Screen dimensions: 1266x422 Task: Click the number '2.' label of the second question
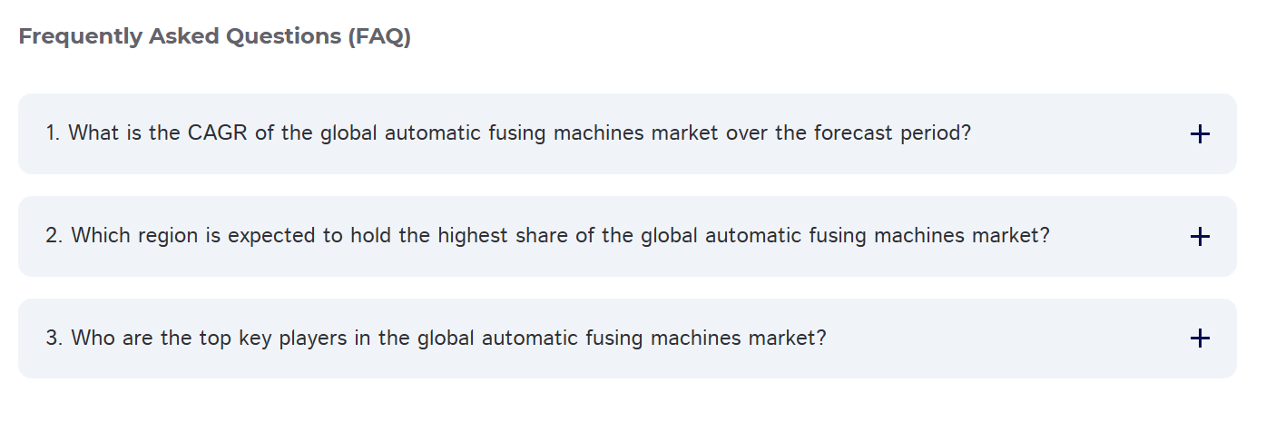pos(54,236)
